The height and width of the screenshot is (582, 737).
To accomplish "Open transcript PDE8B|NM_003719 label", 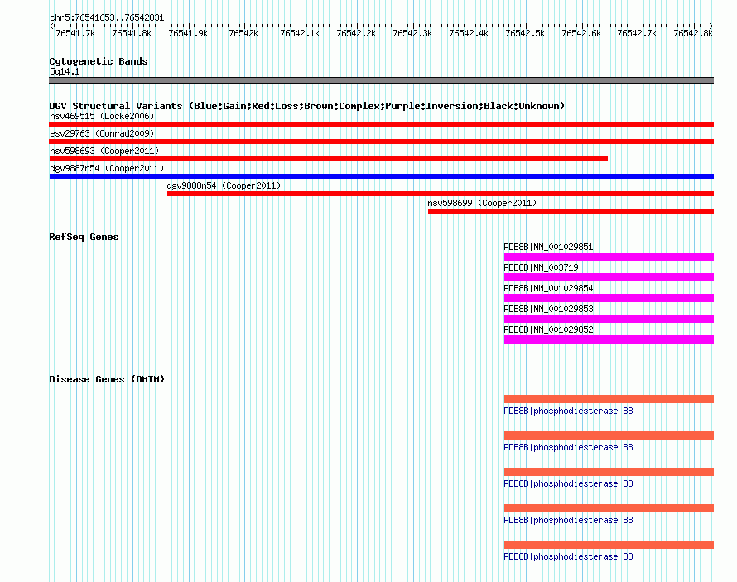I will pyautogui.click(x=541, y=267).
